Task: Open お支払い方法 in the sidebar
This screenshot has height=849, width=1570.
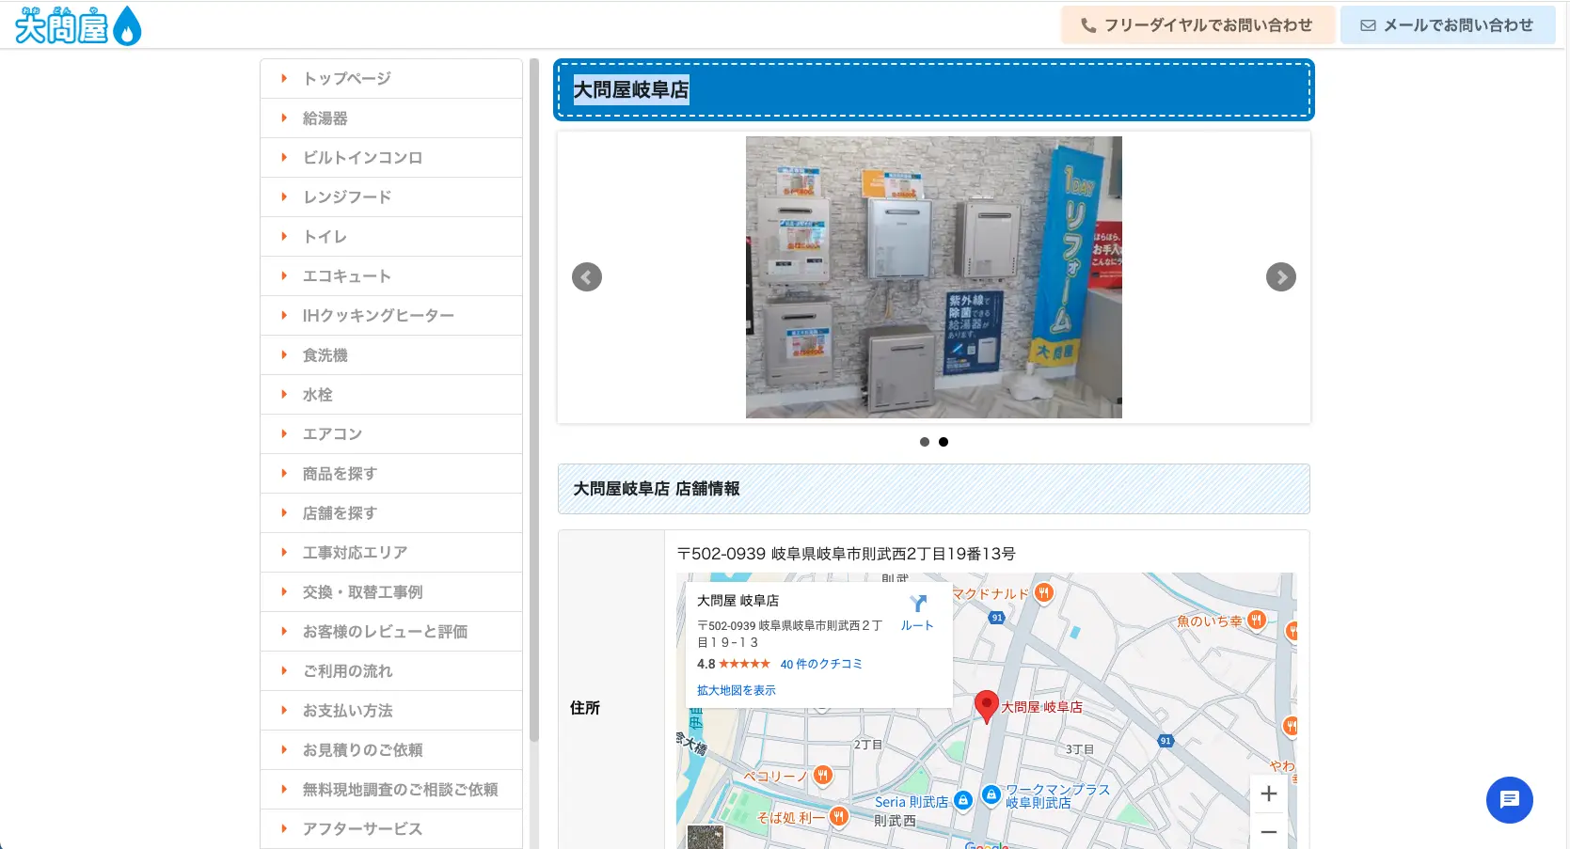Action: tap(391, 711)
